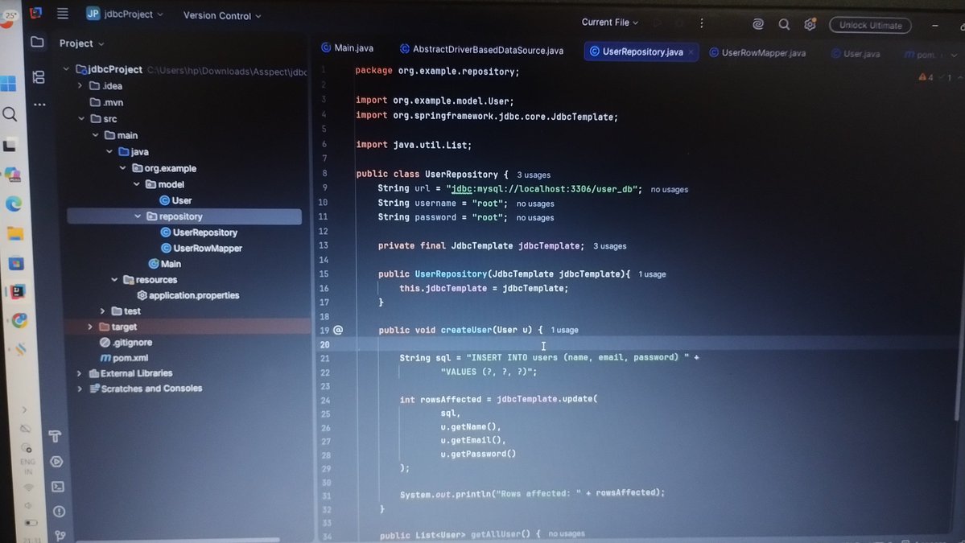Open the Current File run configuration dropdown

coord(609,23)
